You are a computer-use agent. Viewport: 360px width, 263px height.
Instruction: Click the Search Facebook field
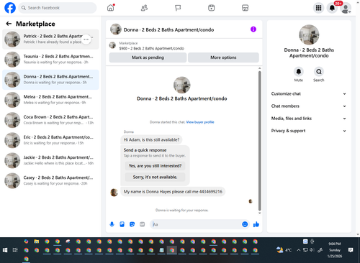tap(58, 8)
